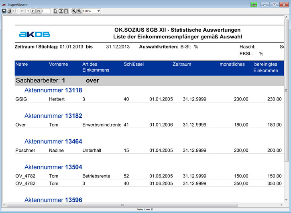Click the Zoom out magnifier
This screenshot has width=291, height=213.
(79, 11)
